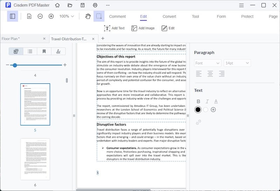Zoom in with the plus circle icon

tap(51, 16)
